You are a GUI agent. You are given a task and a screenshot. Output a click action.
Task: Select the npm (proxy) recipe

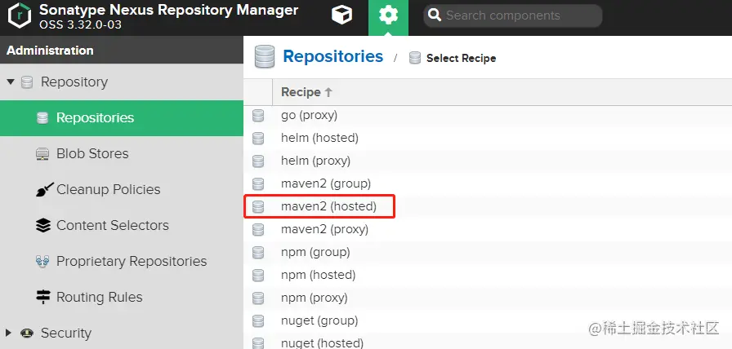(x=315, y=298)
